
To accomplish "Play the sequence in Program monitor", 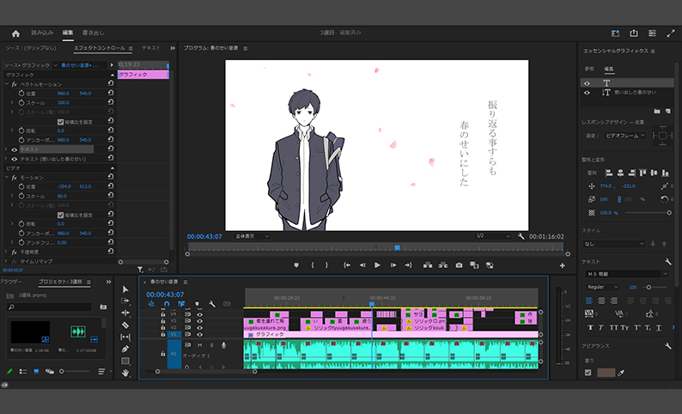I will (377, 265).
